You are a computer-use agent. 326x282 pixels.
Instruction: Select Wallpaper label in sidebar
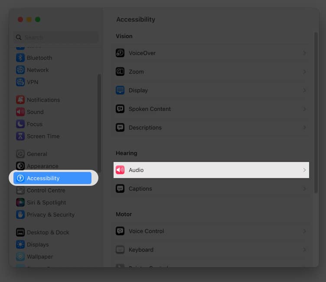pos(40,256)
